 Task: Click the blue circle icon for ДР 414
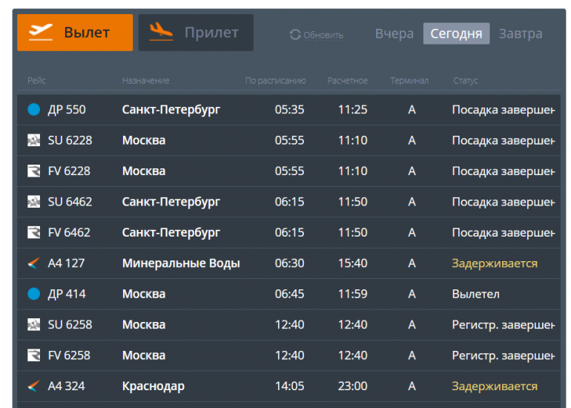pyautogui.click(x=33, y=294)
